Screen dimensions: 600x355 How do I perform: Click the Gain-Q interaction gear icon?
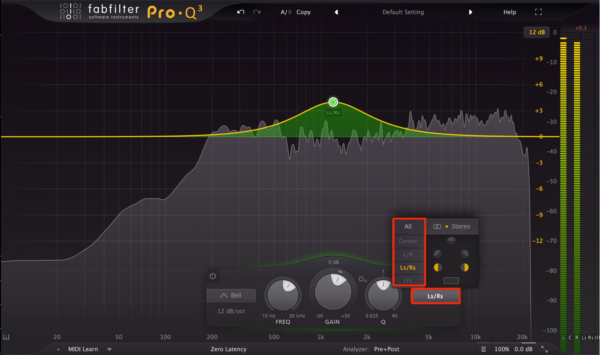(362, 280)
